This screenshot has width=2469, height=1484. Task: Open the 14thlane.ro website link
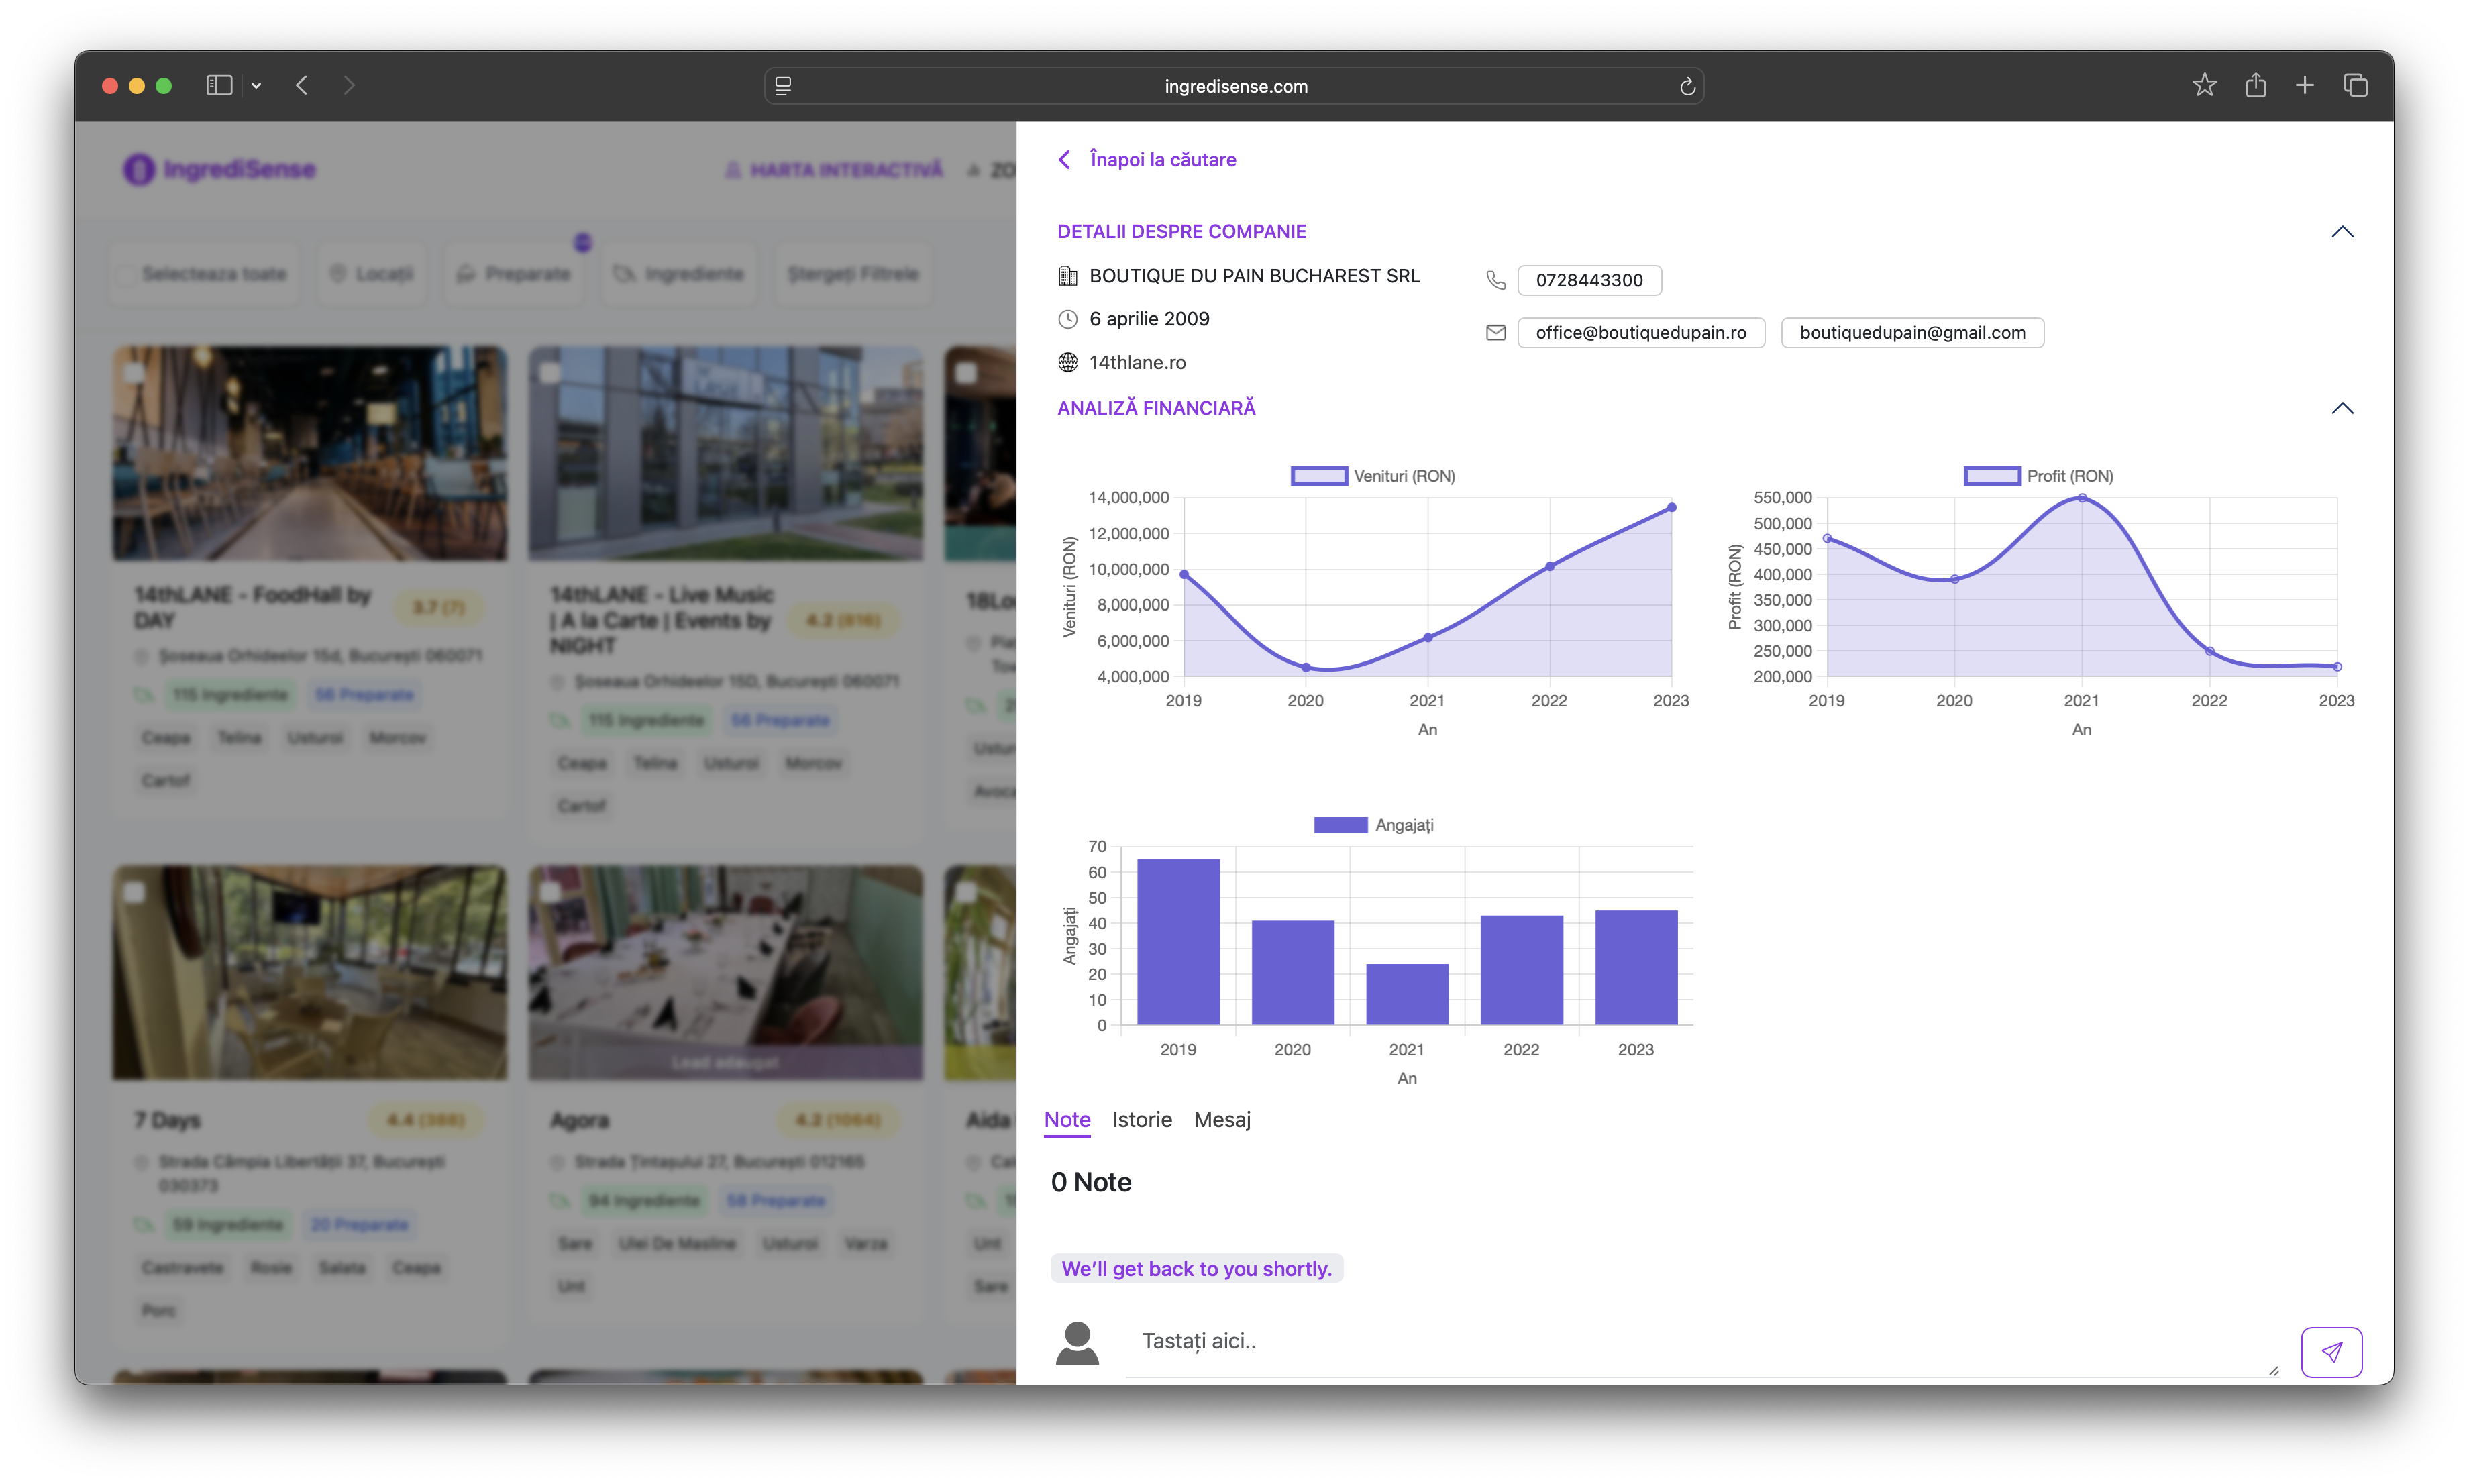(1137, 362)
